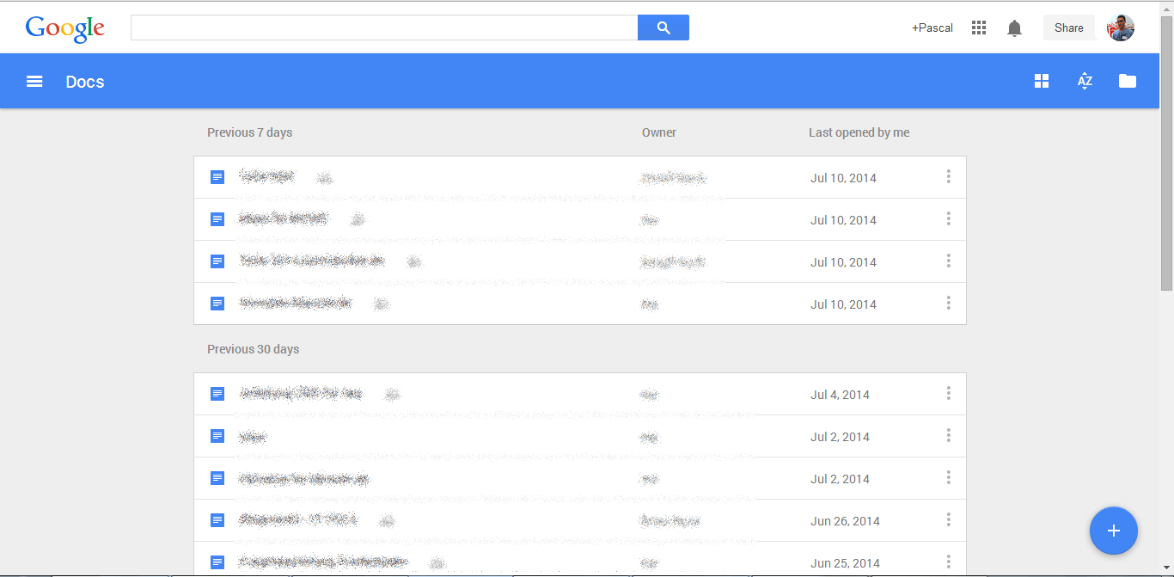Open the +Pascal profile link
1174x577 pixels.
pyautogui.click(x=932, y=28)
